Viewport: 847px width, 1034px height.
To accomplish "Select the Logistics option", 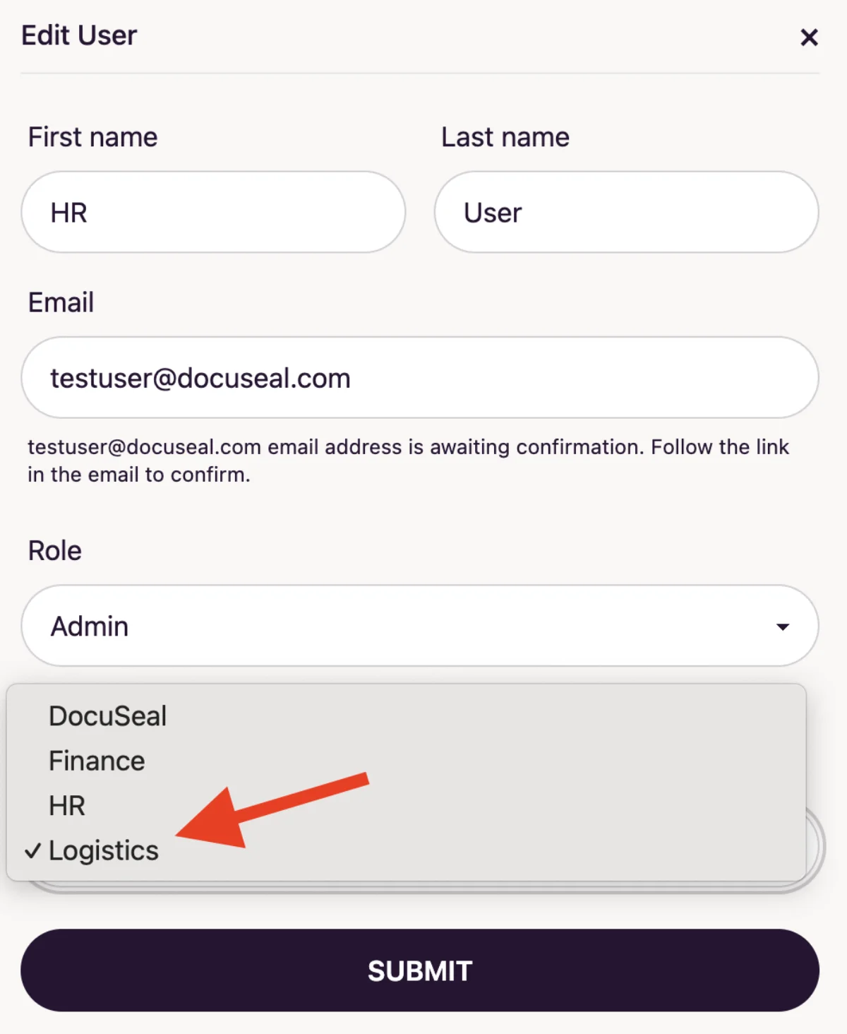I will tap(104, 851).
